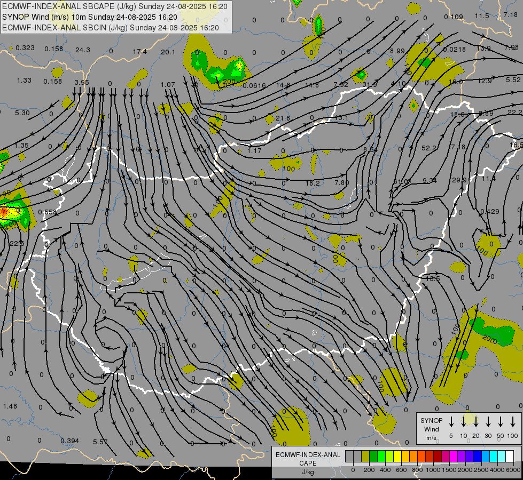Click the 1000 tick label on CAPE scale

[x=433, y=470]
